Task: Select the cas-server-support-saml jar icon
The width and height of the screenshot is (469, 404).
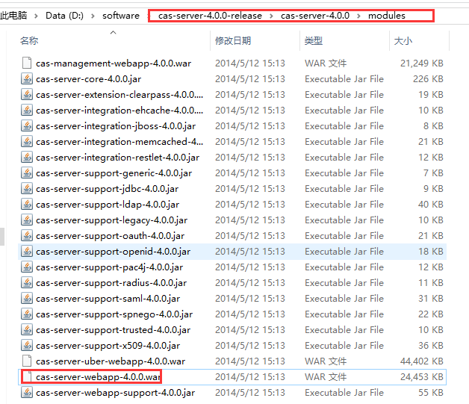Action: coord(27,299)
